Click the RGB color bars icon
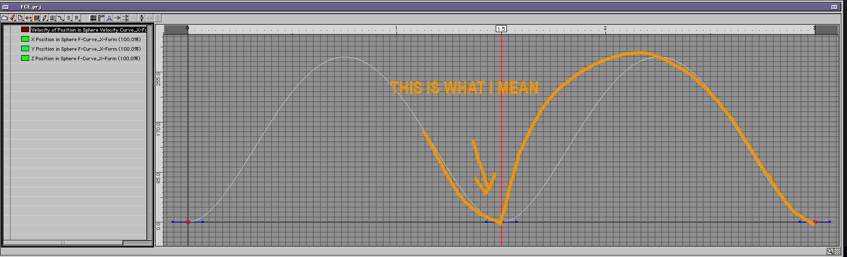 [x=37, y=18]
